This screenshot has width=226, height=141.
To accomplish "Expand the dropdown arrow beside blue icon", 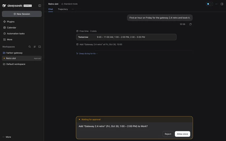I will click(x=211, y=4).
